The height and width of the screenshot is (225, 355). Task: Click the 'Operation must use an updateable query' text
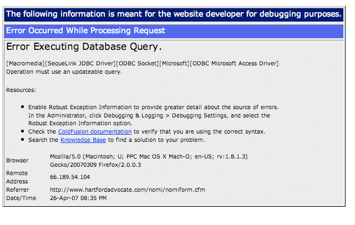[x=64, y=72]
